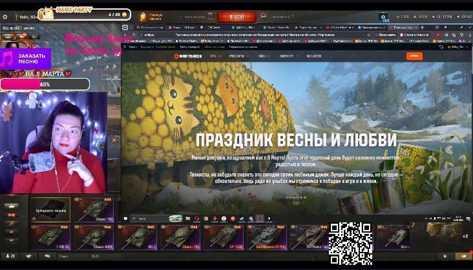The height and width of the screenshot is (270, 473).
Task: Click the browser address bar
Action: pyautogui.click(x=253, y=35)
